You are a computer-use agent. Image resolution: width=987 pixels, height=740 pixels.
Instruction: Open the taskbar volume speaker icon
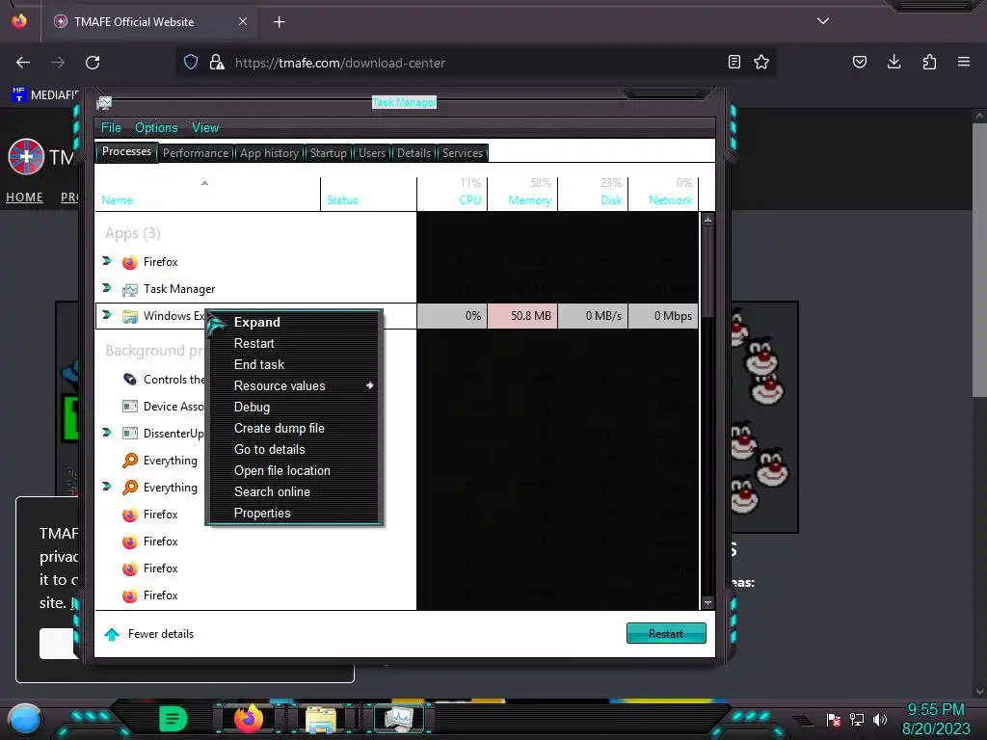pos(880,719)
